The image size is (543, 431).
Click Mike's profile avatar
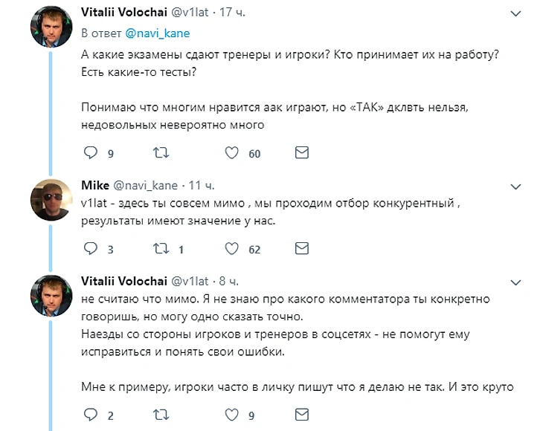pos(51,200)
